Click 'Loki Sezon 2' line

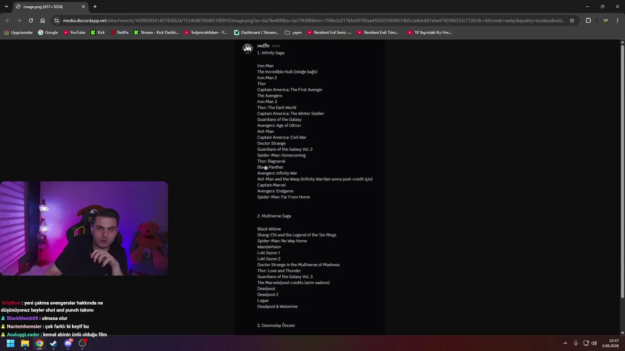tap(269, 259)
